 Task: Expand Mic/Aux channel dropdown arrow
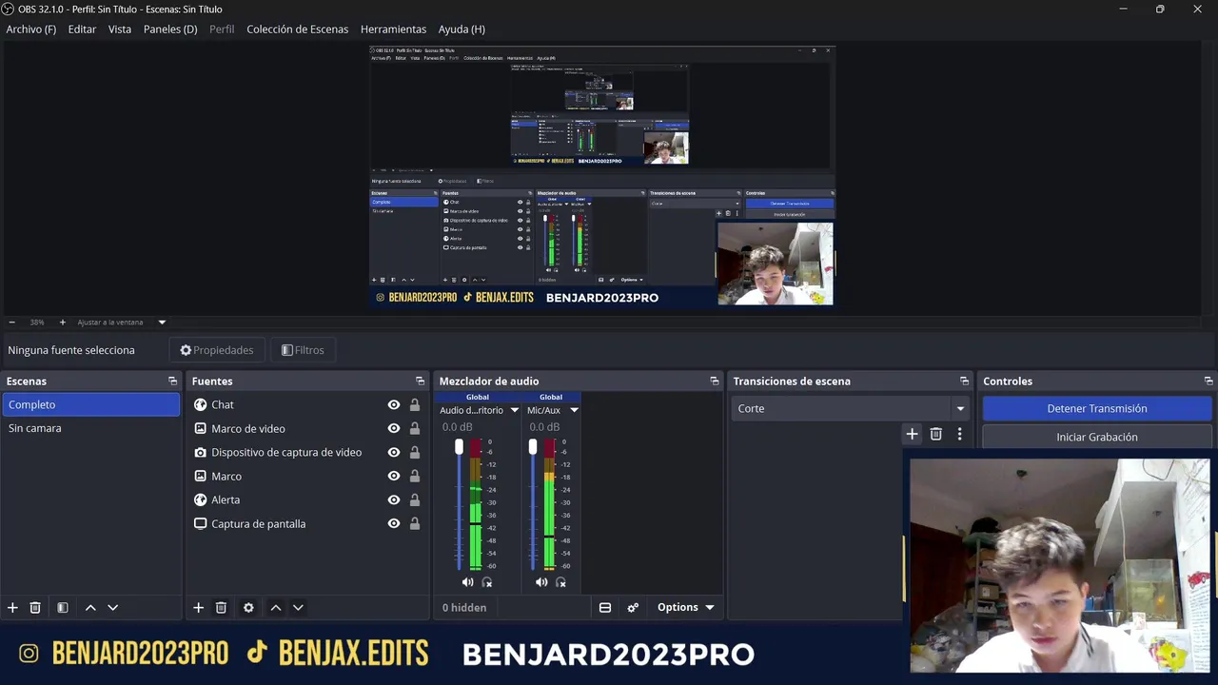click(574, 410)
